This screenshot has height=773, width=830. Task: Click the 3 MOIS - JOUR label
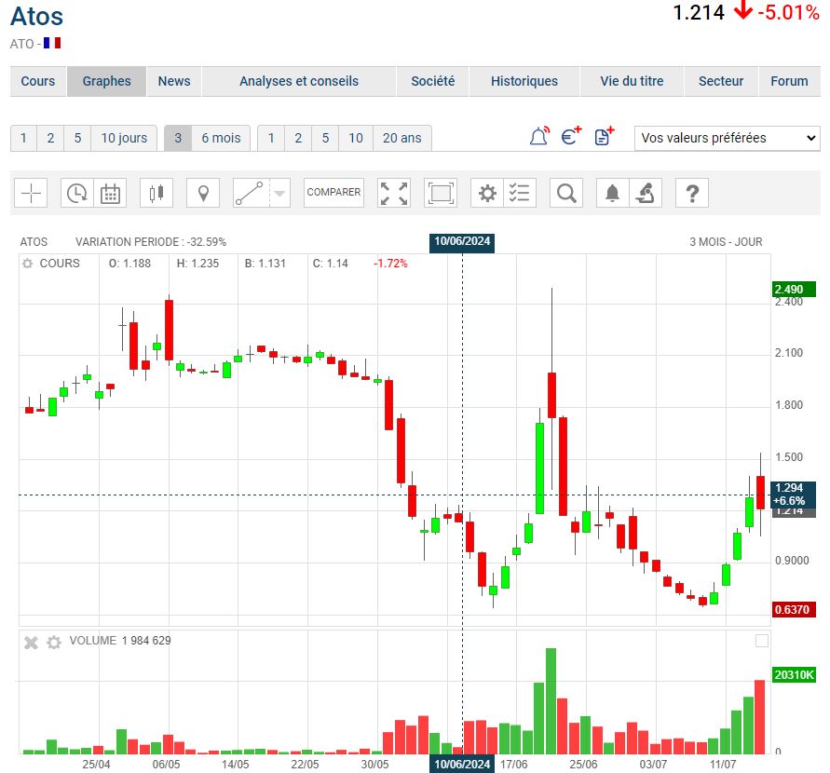click(x=726, y=242)
